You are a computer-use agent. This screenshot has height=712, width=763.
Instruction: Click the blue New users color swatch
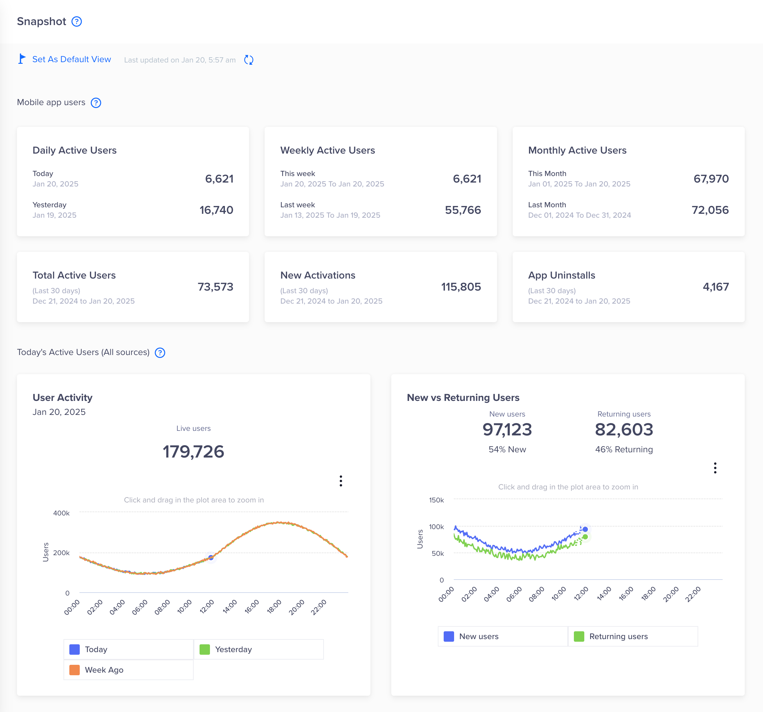(449, 637)
